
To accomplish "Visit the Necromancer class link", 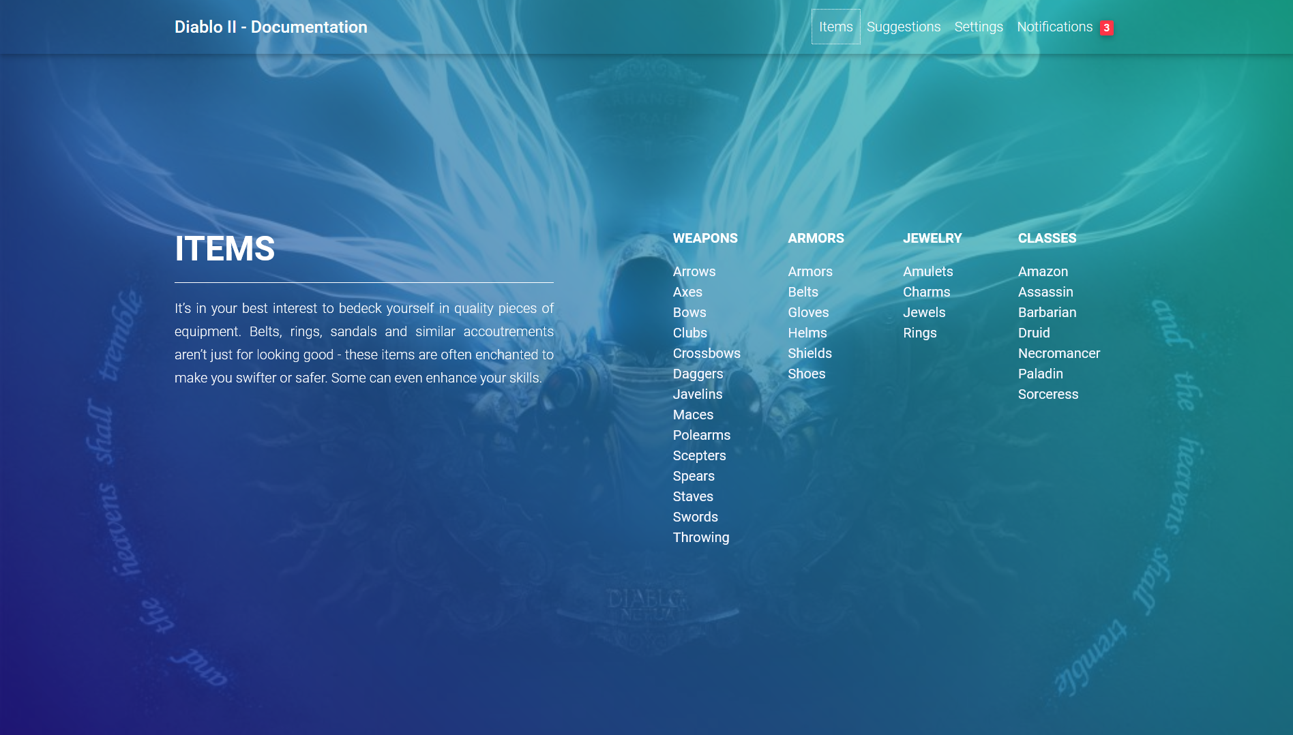I will coord(1059,353).
